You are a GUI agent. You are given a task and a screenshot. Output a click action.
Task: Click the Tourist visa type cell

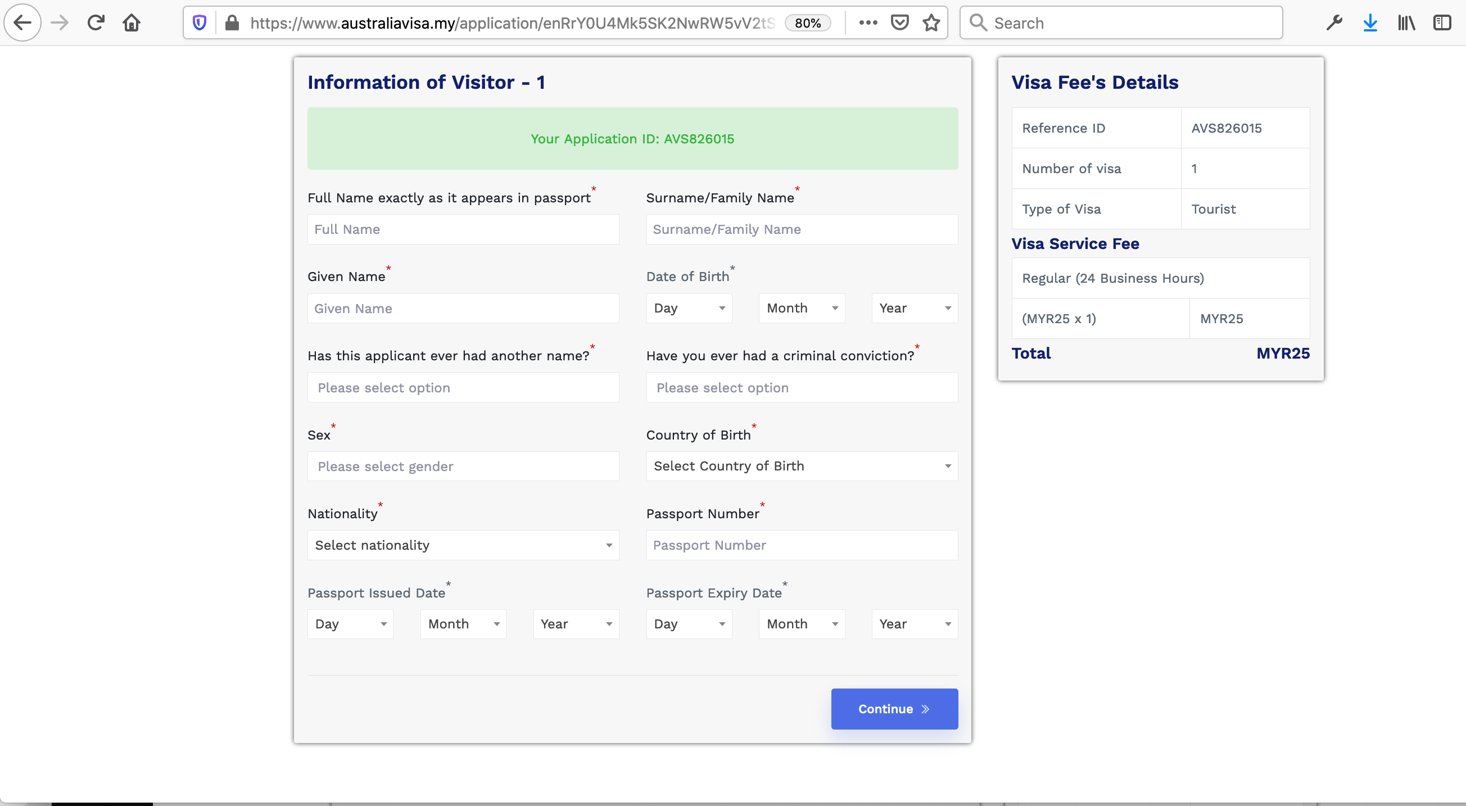[1245, 209]
